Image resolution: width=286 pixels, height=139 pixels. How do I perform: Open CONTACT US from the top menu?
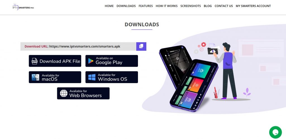pos(224,6)
